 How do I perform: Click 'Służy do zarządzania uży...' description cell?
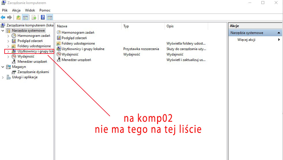click(x=186, y=49)
